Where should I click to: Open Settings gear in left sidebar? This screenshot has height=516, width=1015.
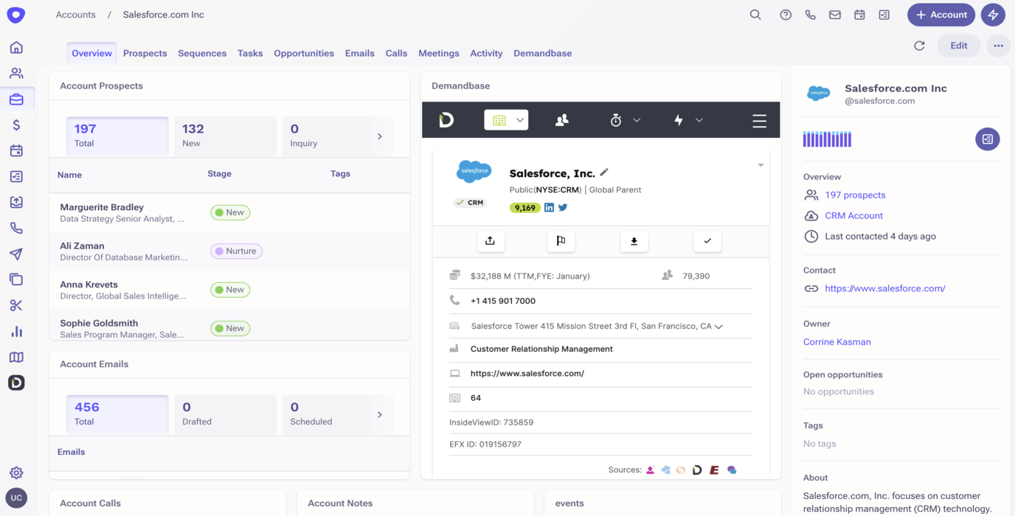click(16, 473)
